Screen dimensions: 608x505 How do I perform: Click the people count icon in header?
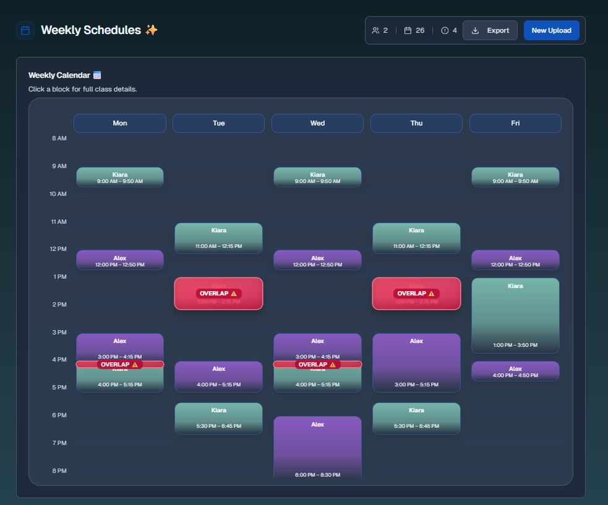tap(375, 30)
